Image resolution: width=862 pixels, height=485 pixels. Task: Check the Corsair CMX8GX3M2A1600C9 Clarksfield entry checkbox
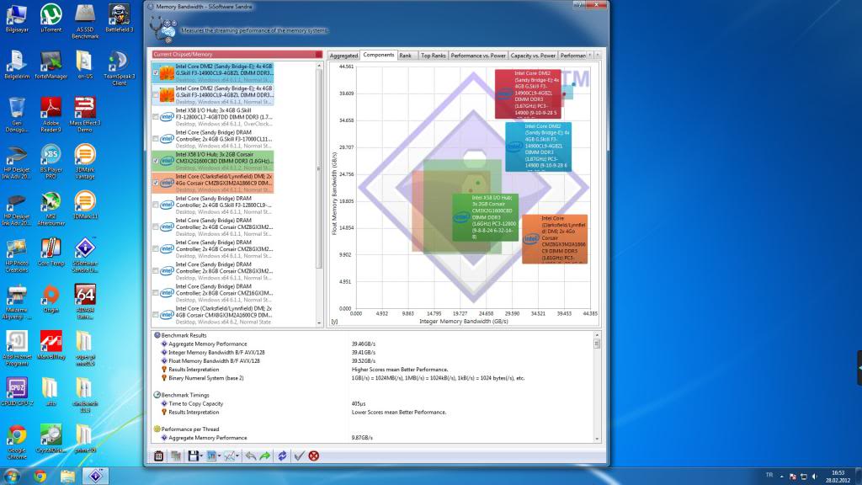pyautogui.click(x=156, y=315)
